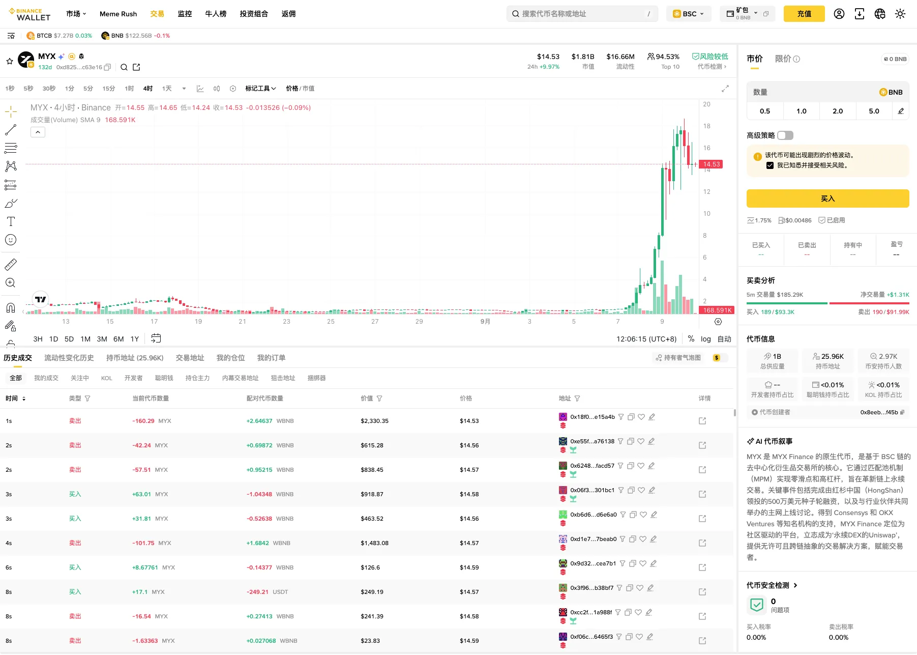Open the 牛人榜 leaderboard

[x=216, y=14]
